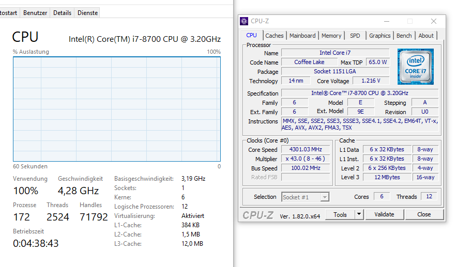Click the Technology 14 nm value
This screenshot has height=267, width=457.
tap(296, 81)
